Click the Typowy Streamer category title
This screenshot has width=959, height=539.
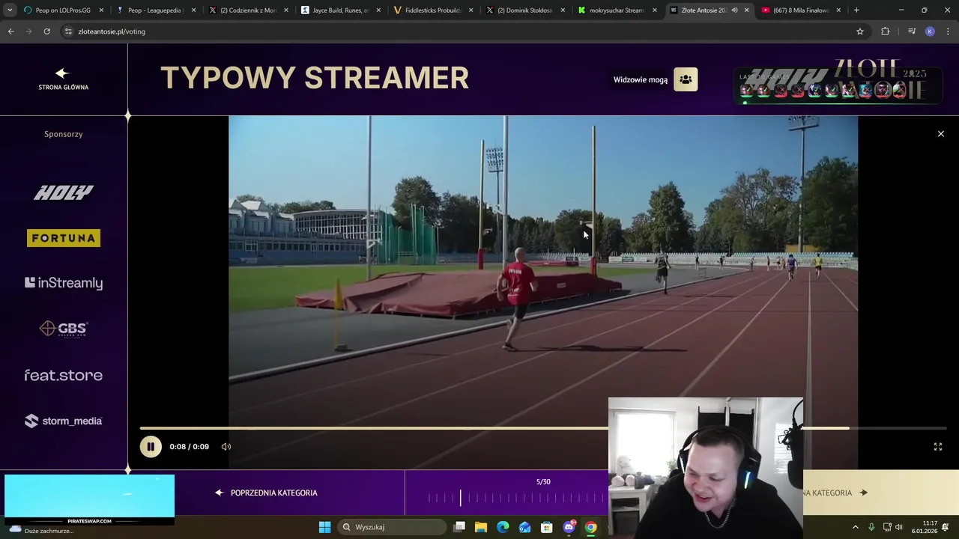point(315,78)
